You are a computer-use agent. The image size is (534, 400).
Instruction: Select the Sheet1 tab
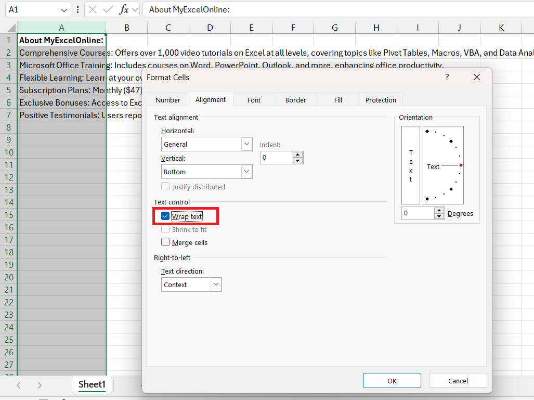tap(92, 384)
